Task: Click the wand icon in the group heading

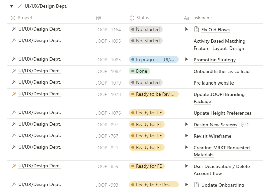Action: (x=20, y=6)
